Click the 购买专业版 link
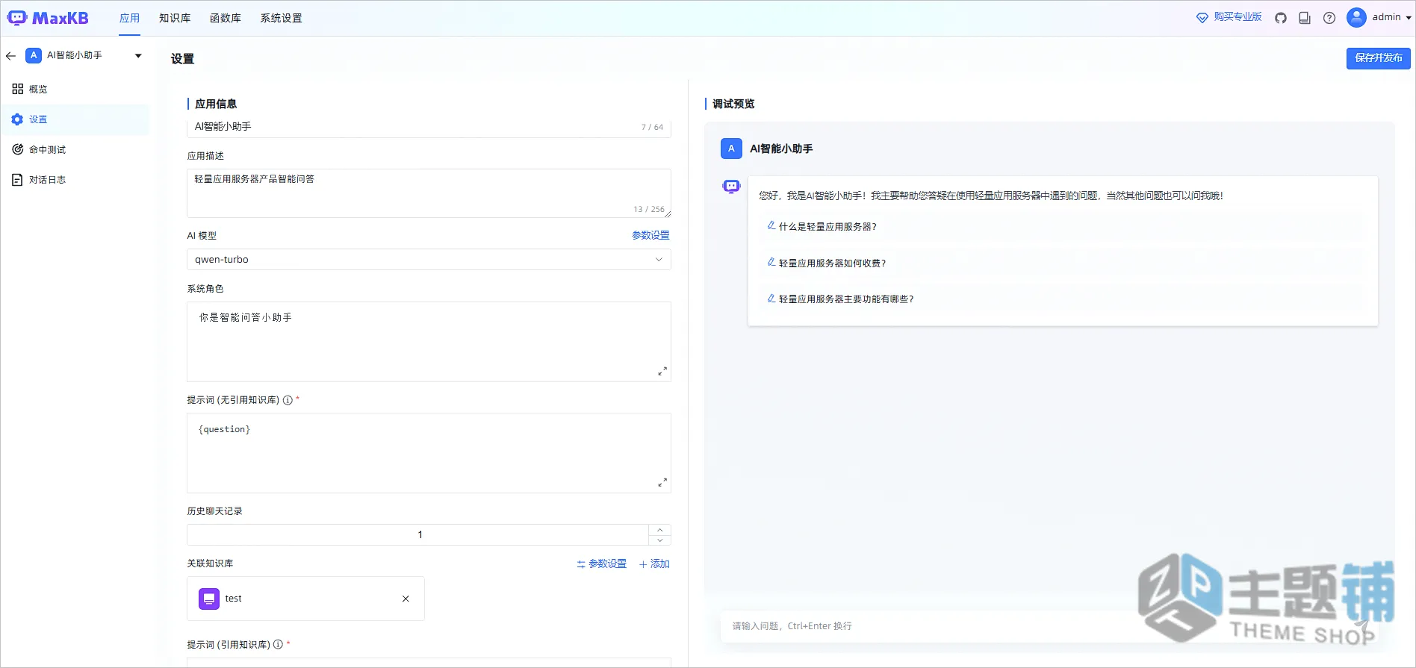1416x668 pixels. tap(1238, 17)
